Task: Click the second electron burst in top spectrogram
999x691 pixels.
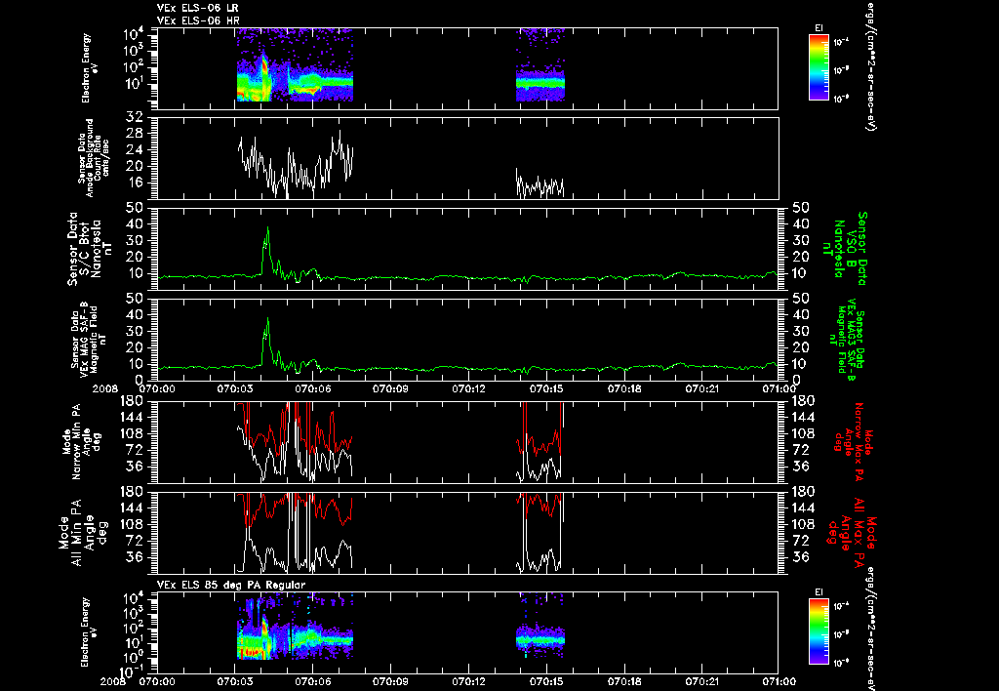Action: point(540,65)
